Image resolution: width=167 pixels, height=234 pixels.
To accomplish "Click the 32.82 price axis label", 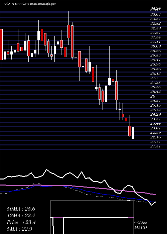I will pyautogui.click(x=155, y=23).
